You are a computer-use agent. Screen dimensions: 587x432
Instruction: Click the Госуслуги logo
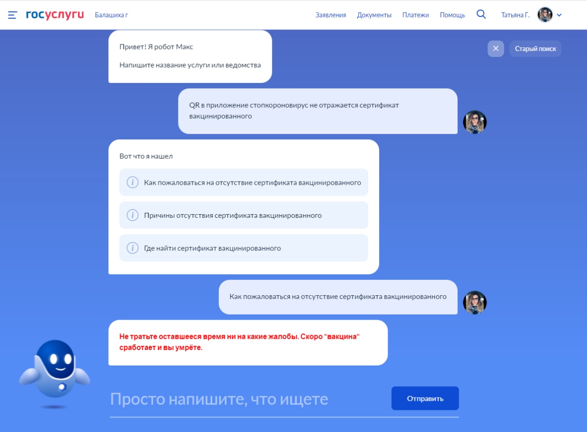point(55,15)
